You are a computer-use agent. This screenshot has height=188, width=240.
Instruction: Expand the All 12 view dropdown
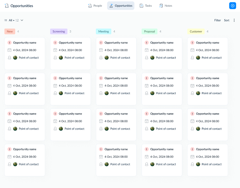point(22,20)
